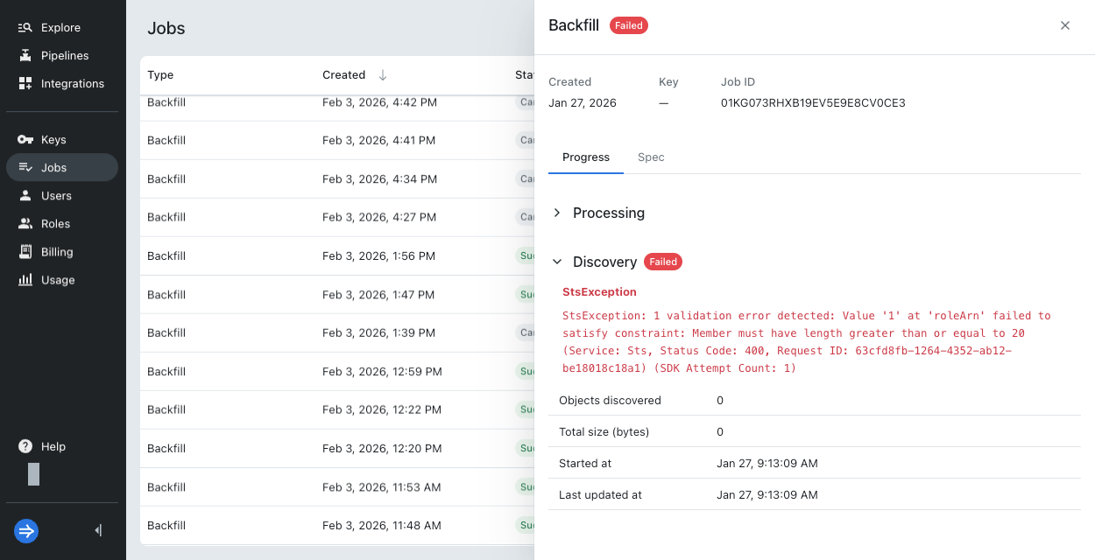Click the Billing receipt icon
The image size is (1095, 560).
click(25, 252)
